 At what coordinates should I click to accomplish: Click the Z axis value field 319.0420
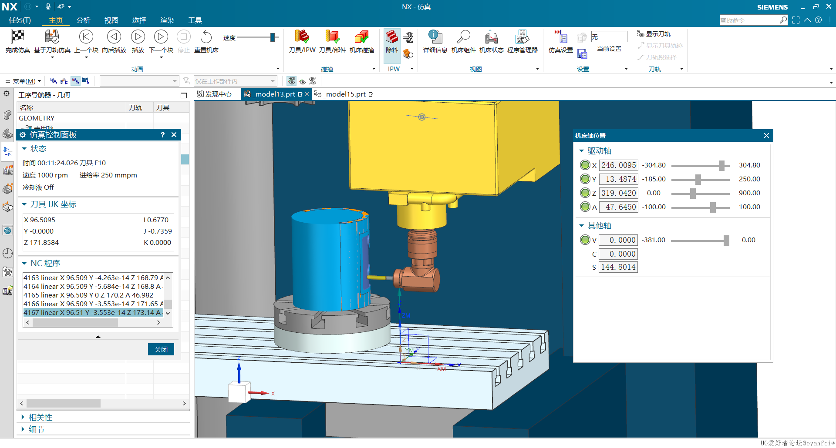(619, 193)
